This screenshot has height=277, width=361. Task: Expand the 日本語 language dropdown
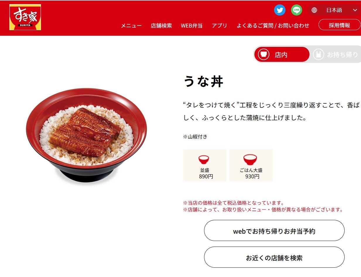(334, 10)
